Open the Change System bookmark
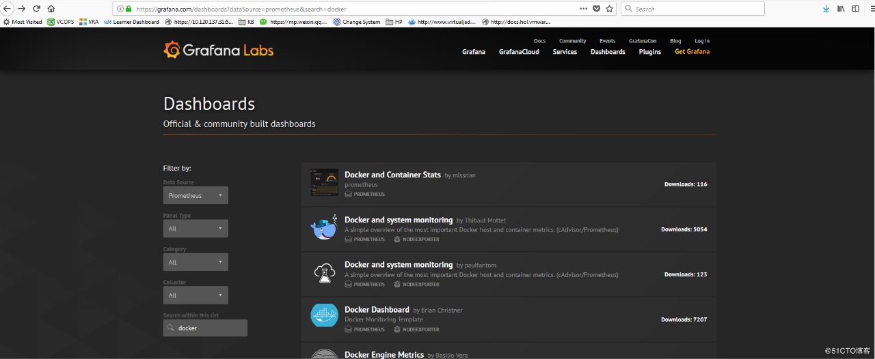This screenshot has width=875, height=359. [x=357, y=22]
